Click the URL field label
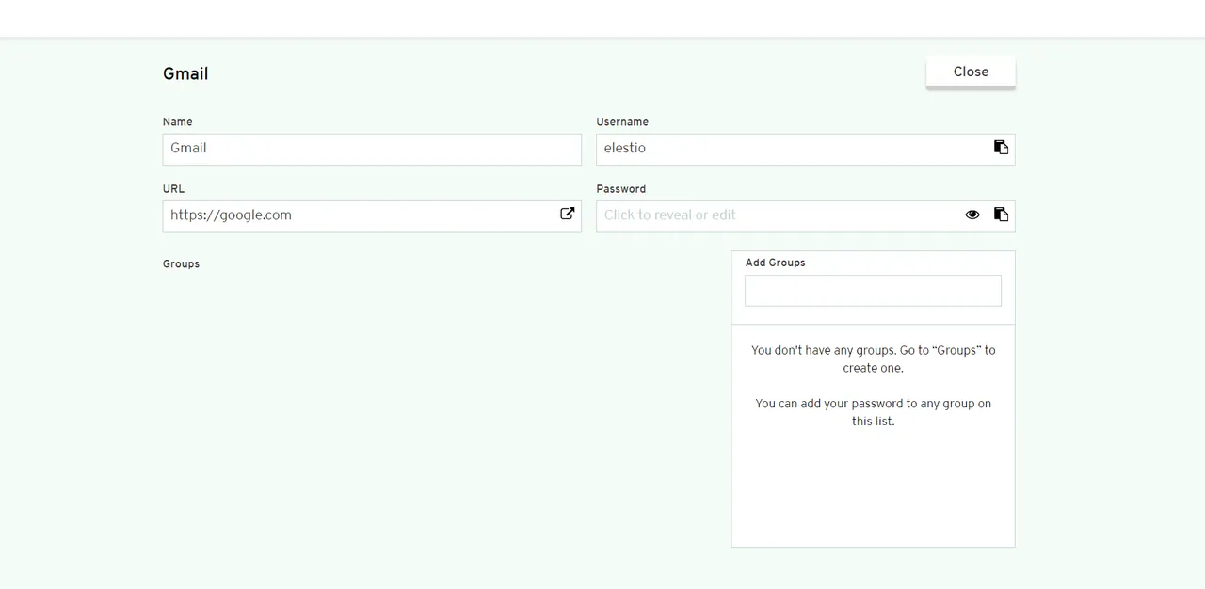Viewport: 1205px width, 589px height. click(173, 189)
